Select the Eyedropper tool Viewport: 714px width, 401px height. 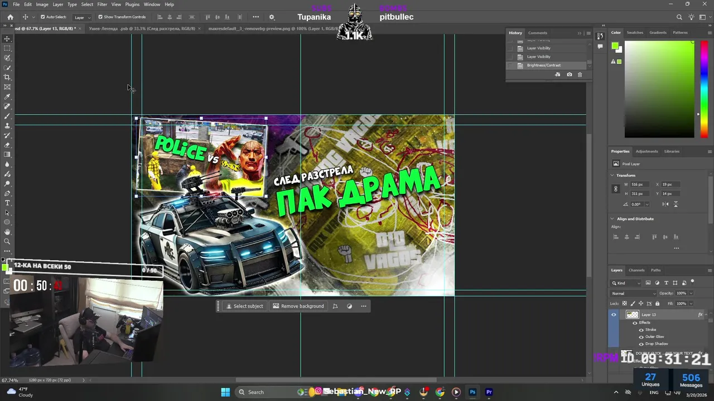coord(7,97)
